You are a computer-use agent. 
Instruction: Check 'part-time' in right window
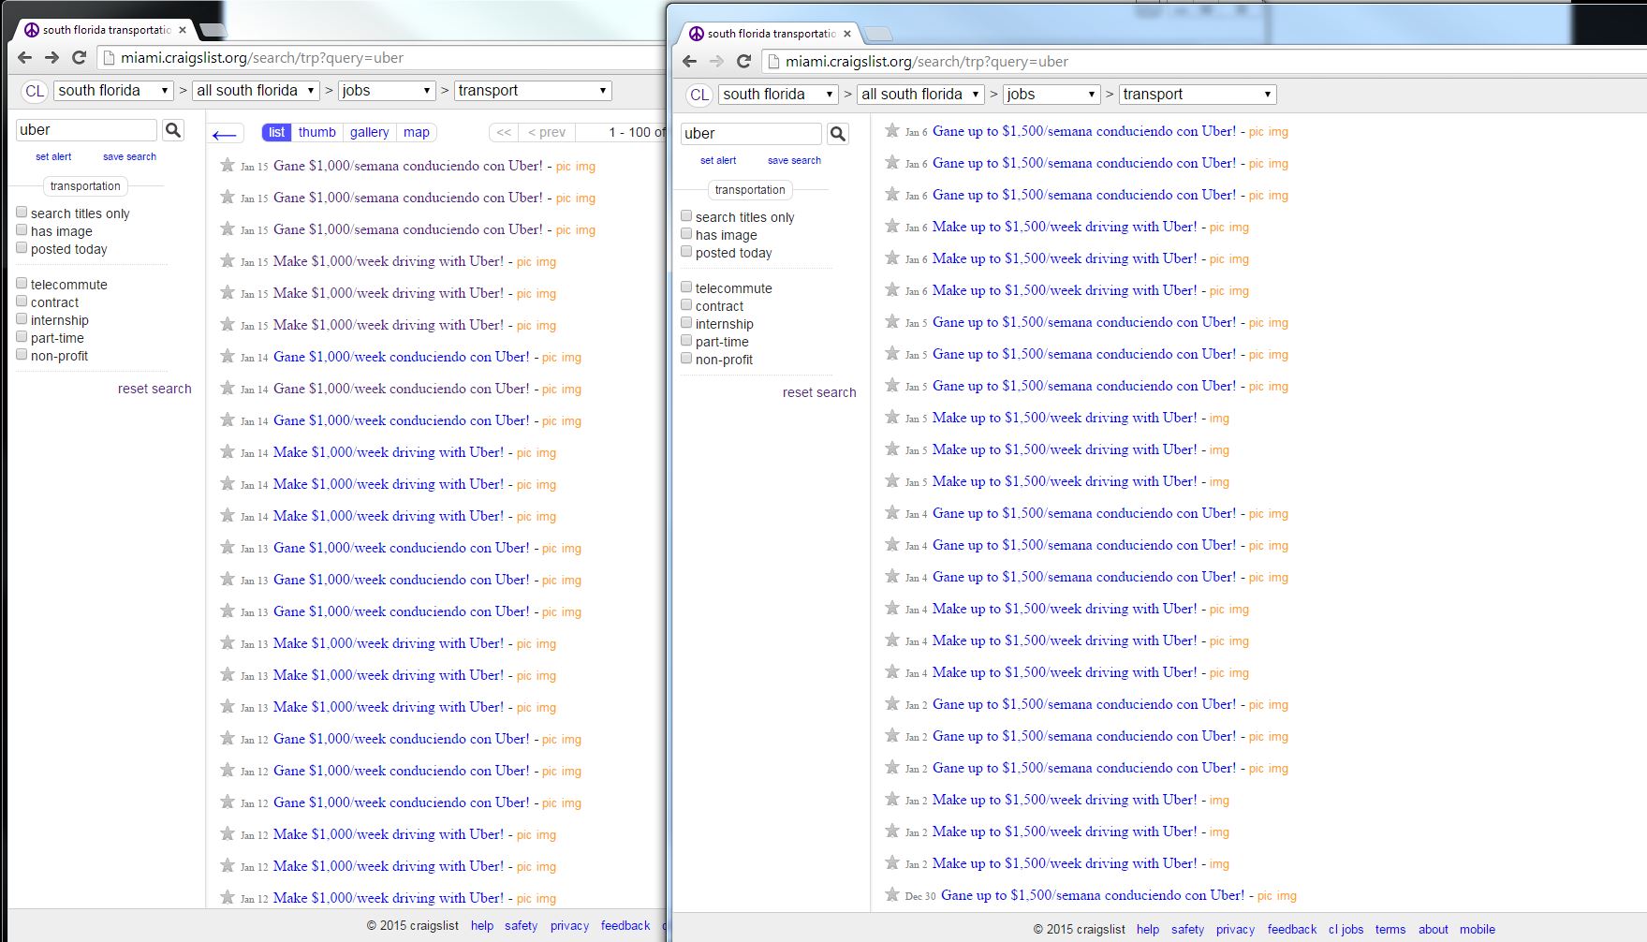[686, 341]
